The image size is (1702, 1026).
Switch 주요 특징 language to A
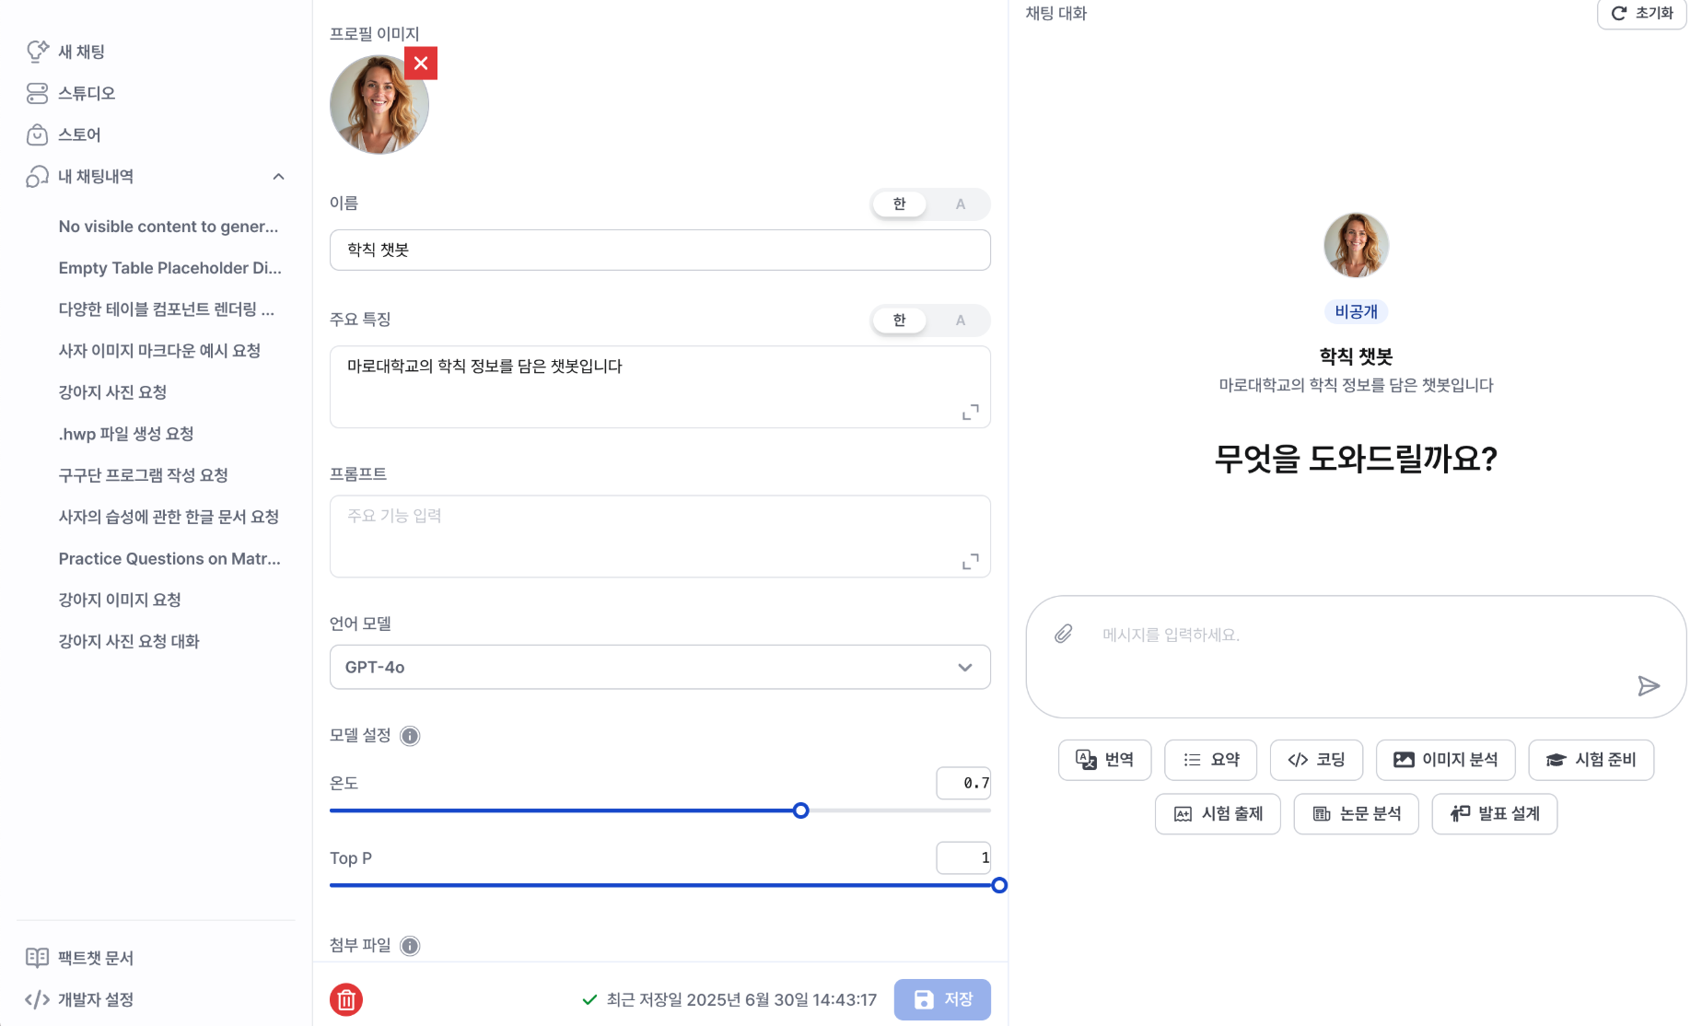point(960,321)
